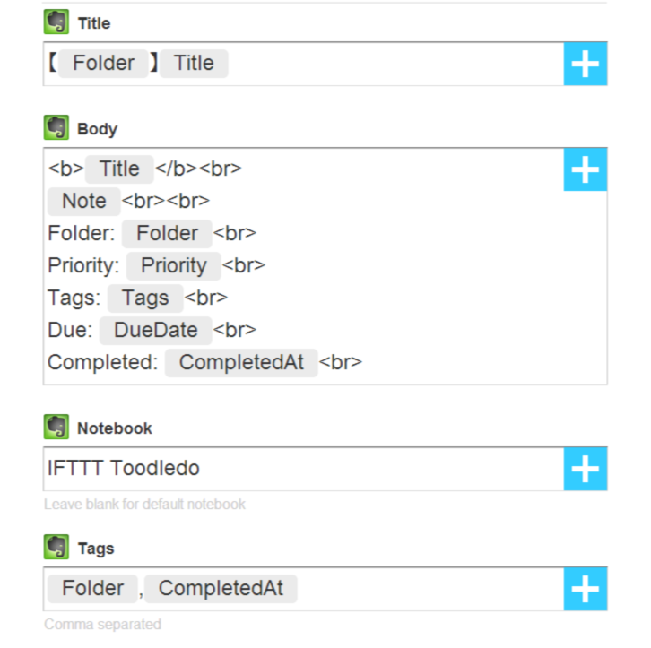651x648 pixels.
Task: Click the Note ingredient in Body
Action: [84, 201]
